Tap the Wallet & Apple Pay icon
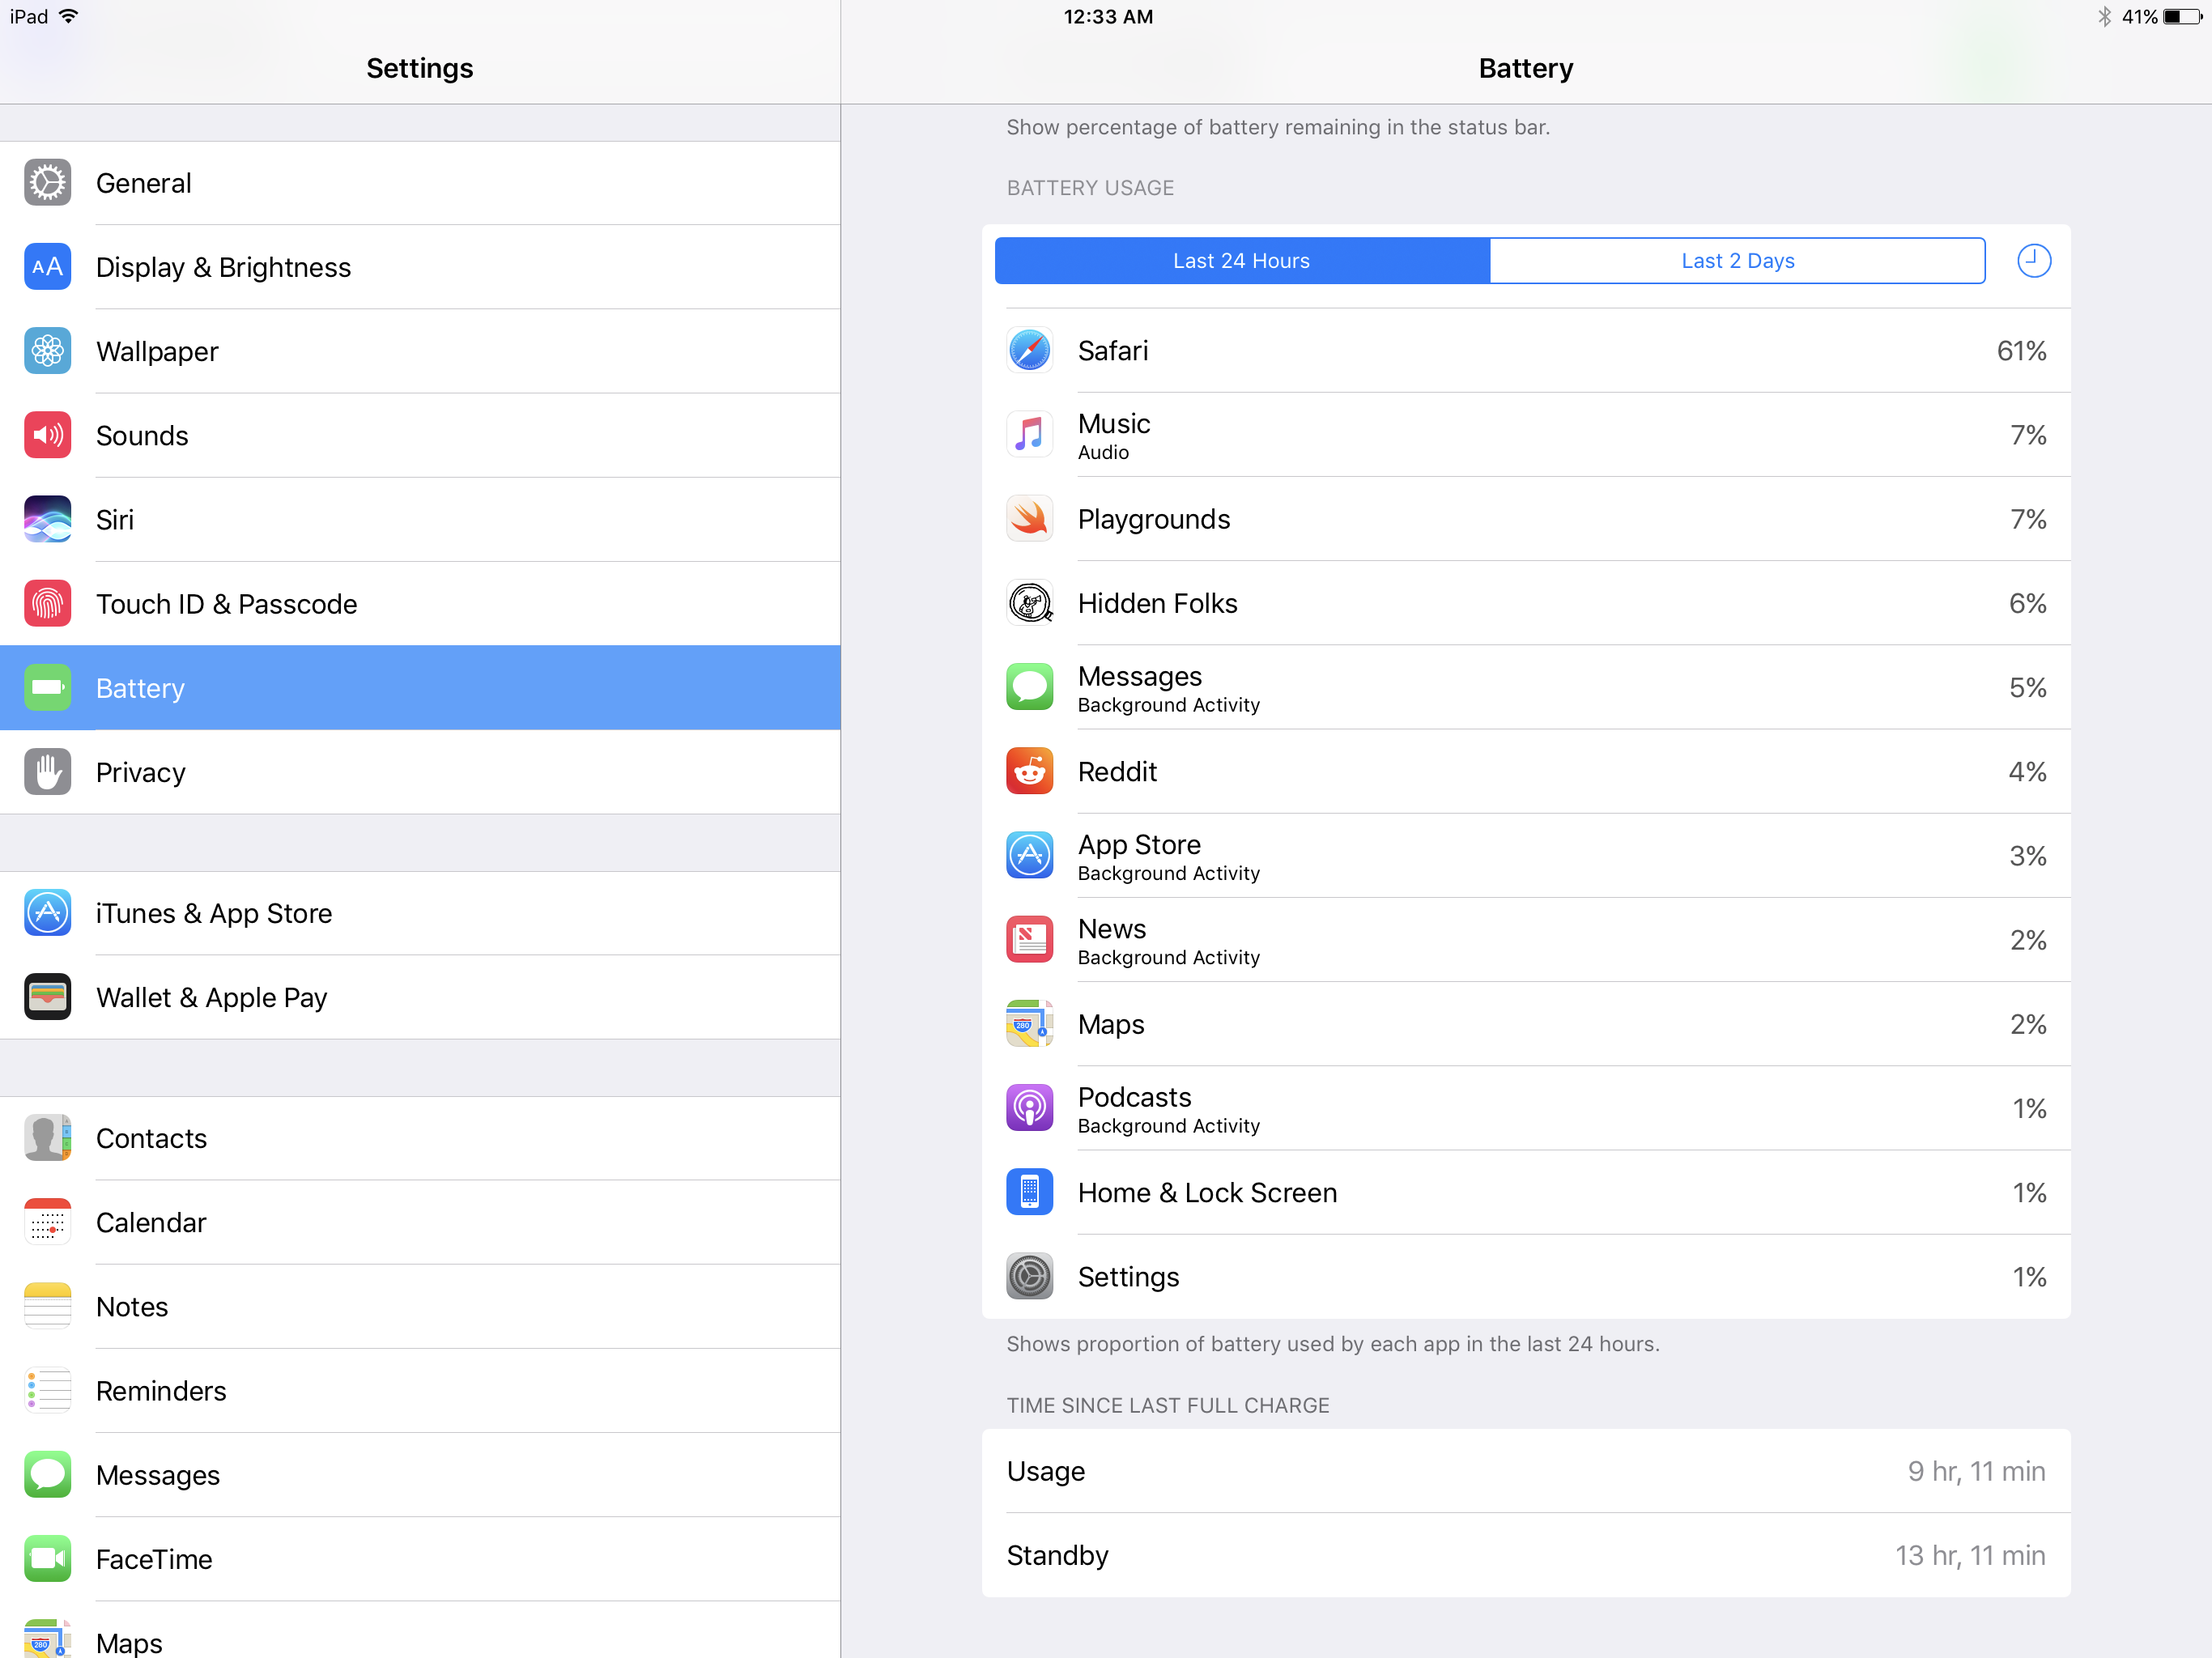Image resolution: width=2212 pixels, height=1658 pixels. (x=47, y=997)
